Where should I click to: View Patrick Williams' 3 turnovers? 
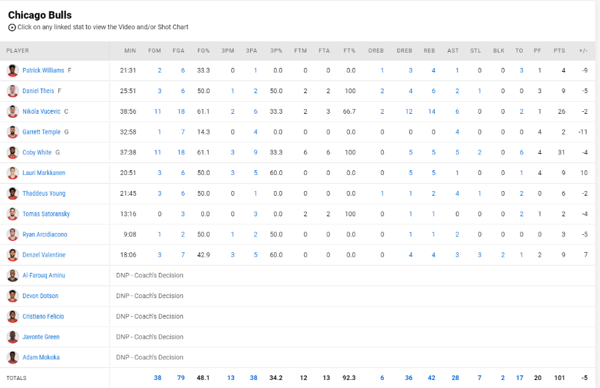(521, 71)
